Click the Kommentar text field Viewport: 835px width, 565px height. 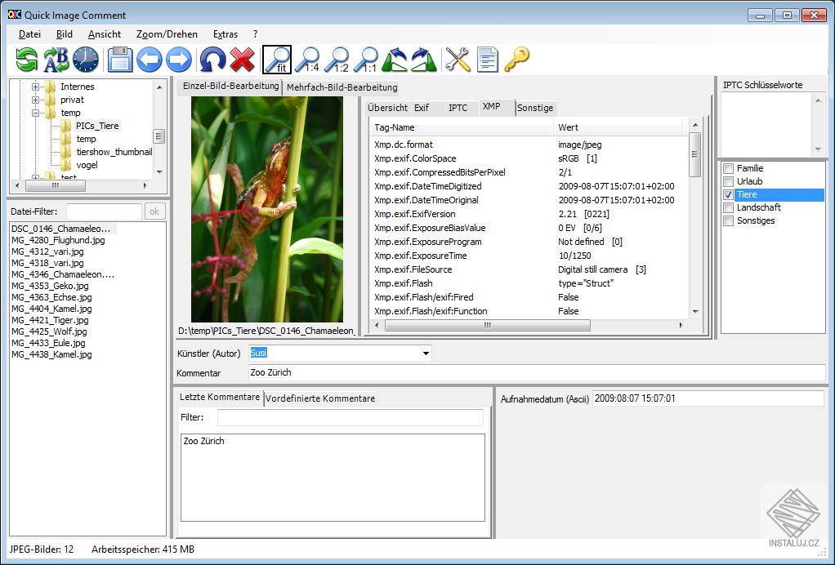tap(536, 372)
